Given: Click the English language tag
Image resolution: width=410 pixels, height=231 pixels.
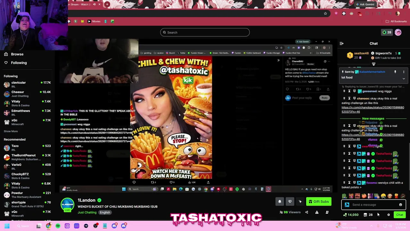Looking at the screenshot, I should point(105,212).
